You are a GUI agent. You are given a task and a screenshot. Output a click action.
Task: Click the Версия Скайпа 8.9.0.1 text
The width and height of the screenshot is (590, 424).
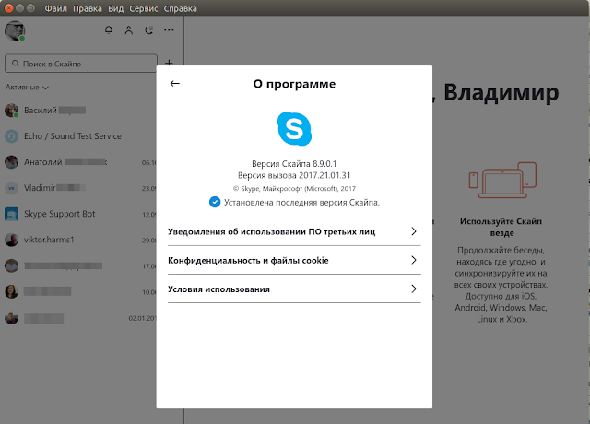(x=294, y=164)
